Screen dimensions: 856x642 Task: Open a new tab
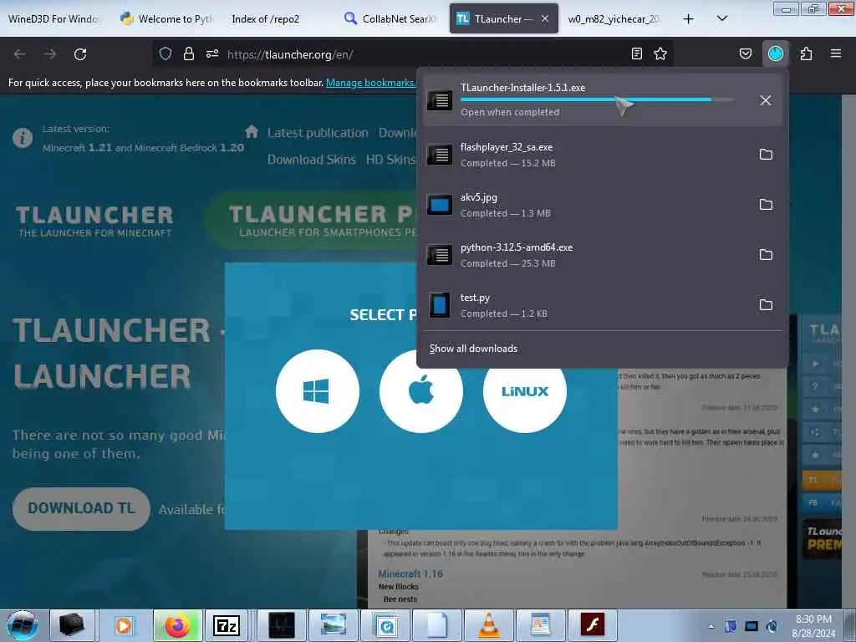click(689, 18)
